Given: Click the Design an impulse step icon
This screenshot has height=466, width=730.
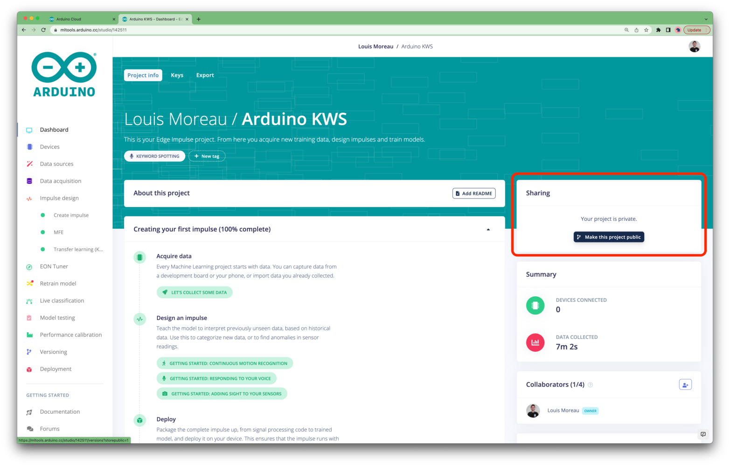Looking at the screenshot, I should 139,319.
